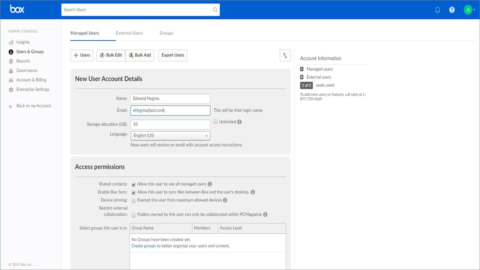Follow the Create groups link

(x=143, y=246)
